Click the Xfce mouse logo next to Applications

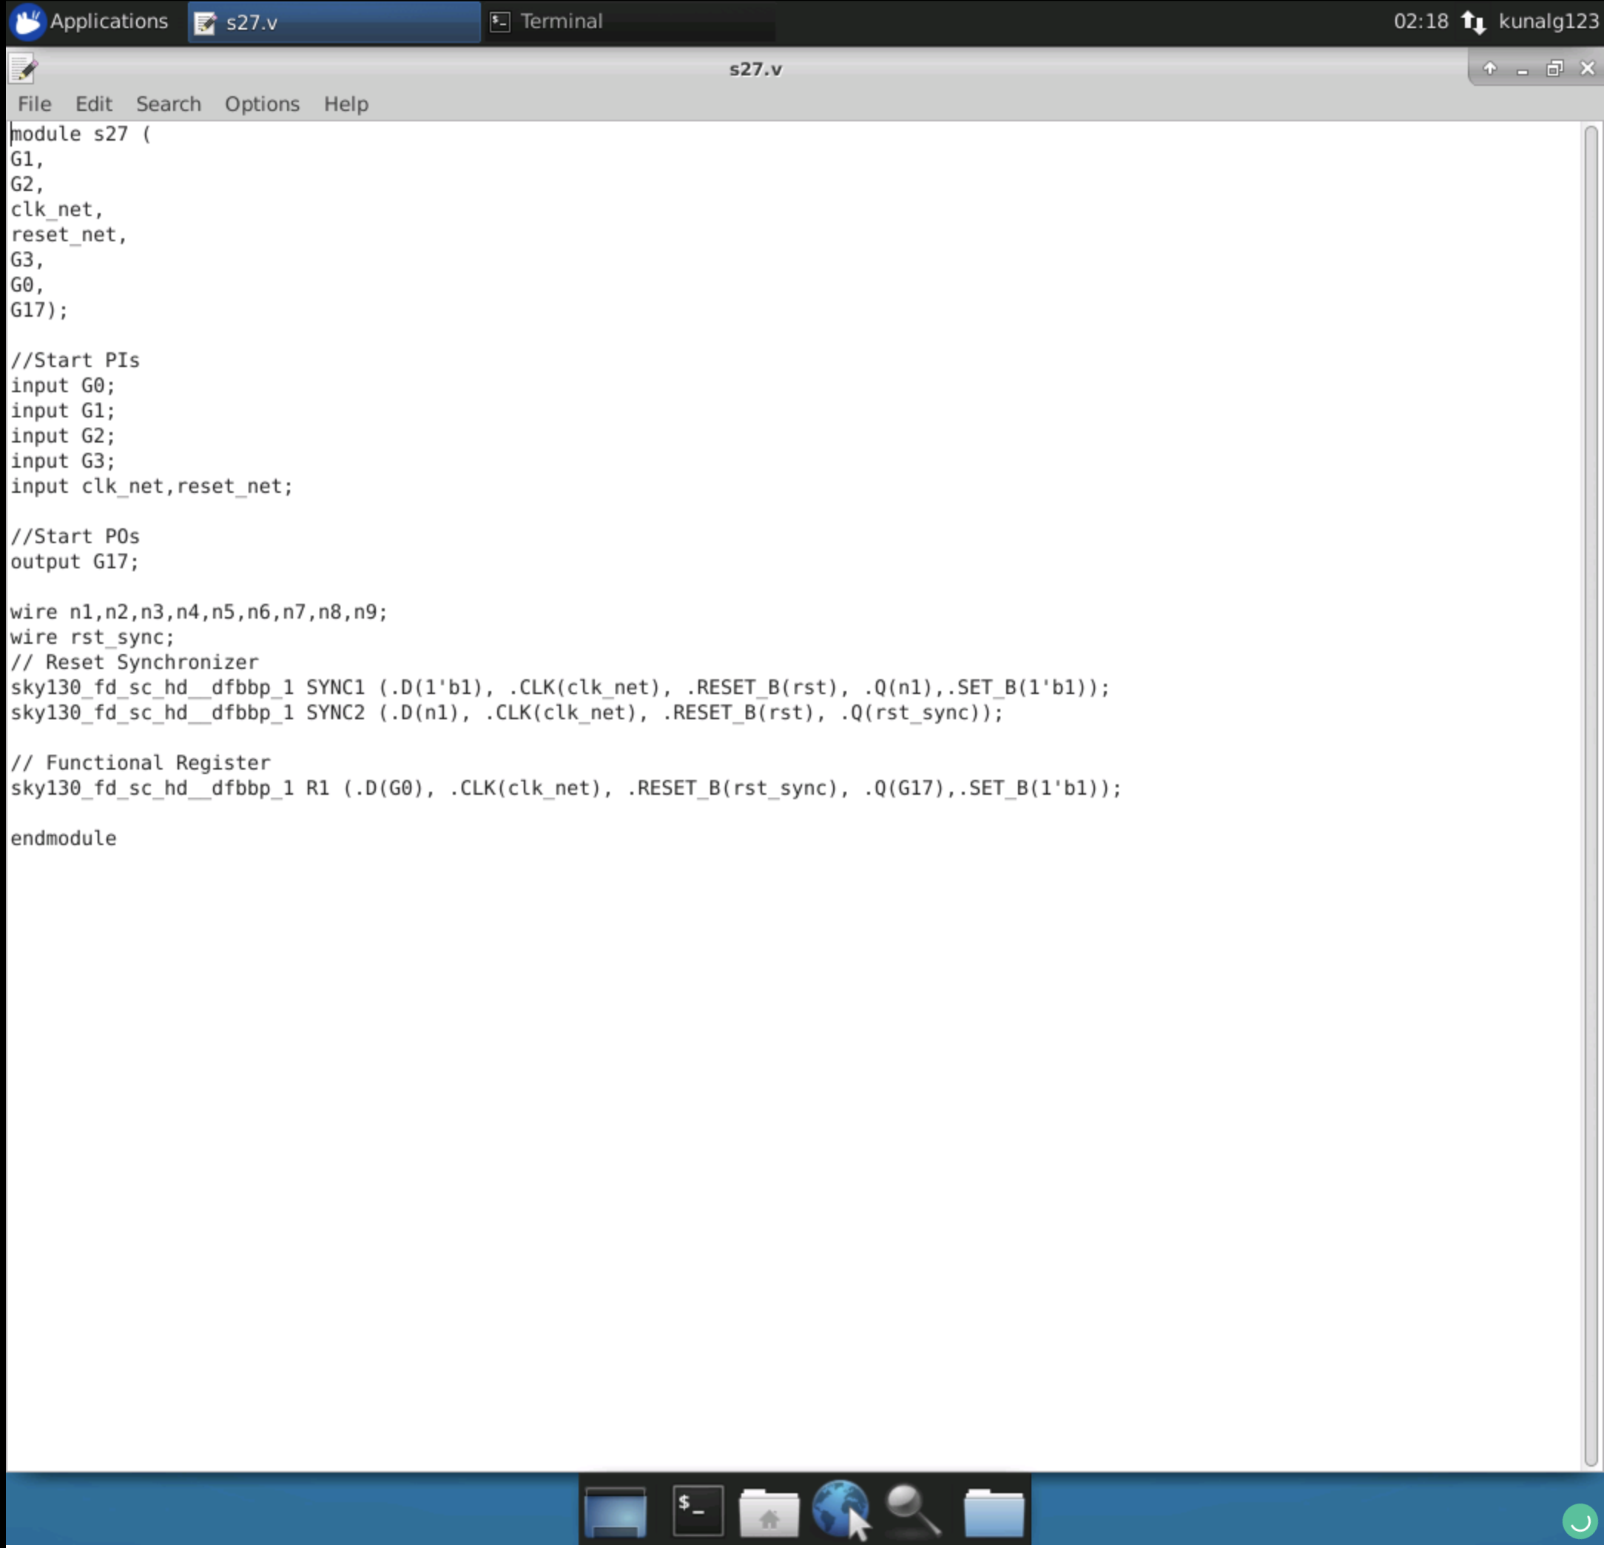(27, 21)
